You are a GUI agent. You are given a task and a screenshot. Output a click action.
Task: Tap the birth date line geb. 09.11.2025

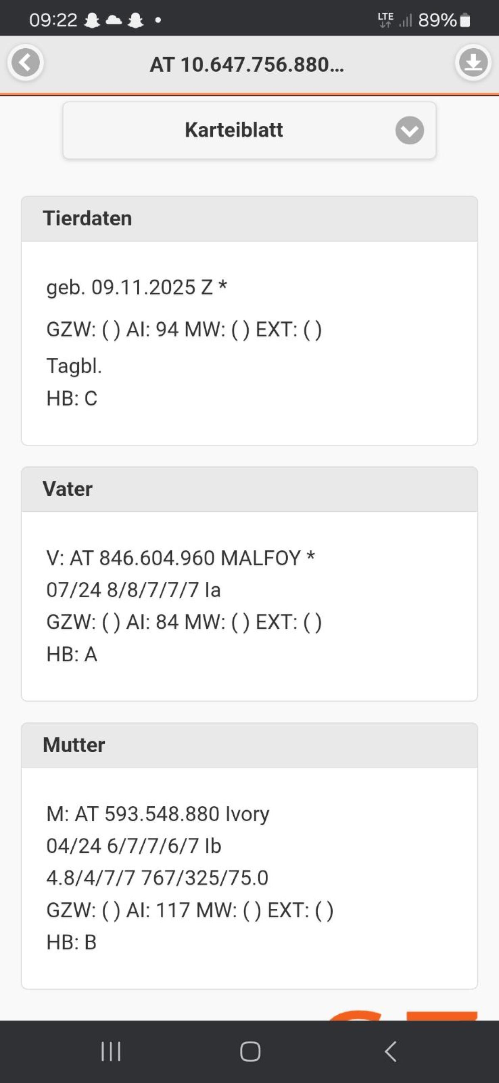[136, 288]
